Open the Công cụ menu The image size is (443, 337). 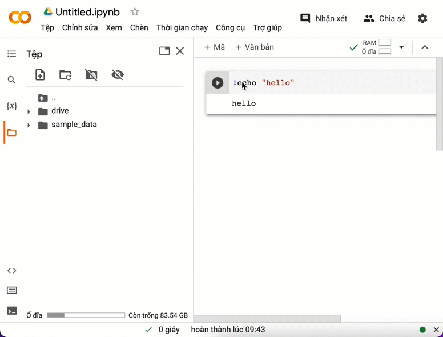pos(230,27)
